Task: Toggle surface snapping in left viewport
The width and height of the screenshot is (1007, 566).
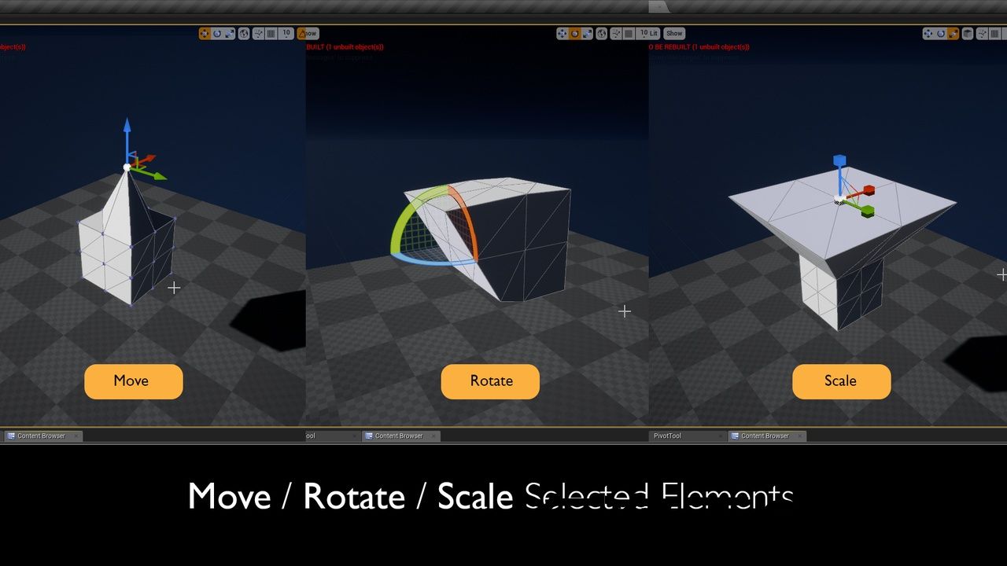Action: tap(257, 34)
